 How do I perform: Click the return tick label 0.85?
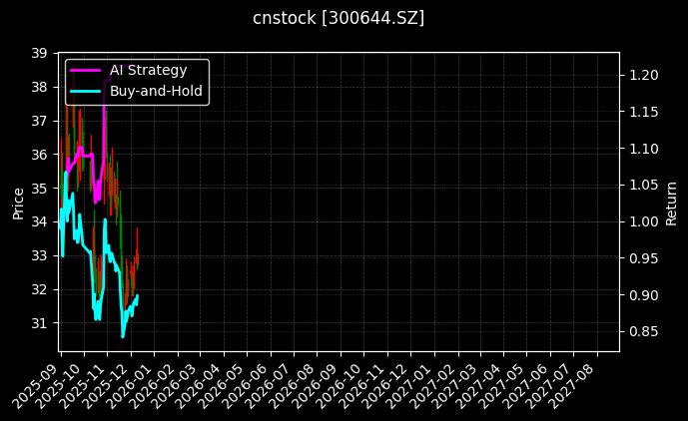pyautogui.click(x=644, y=331)
